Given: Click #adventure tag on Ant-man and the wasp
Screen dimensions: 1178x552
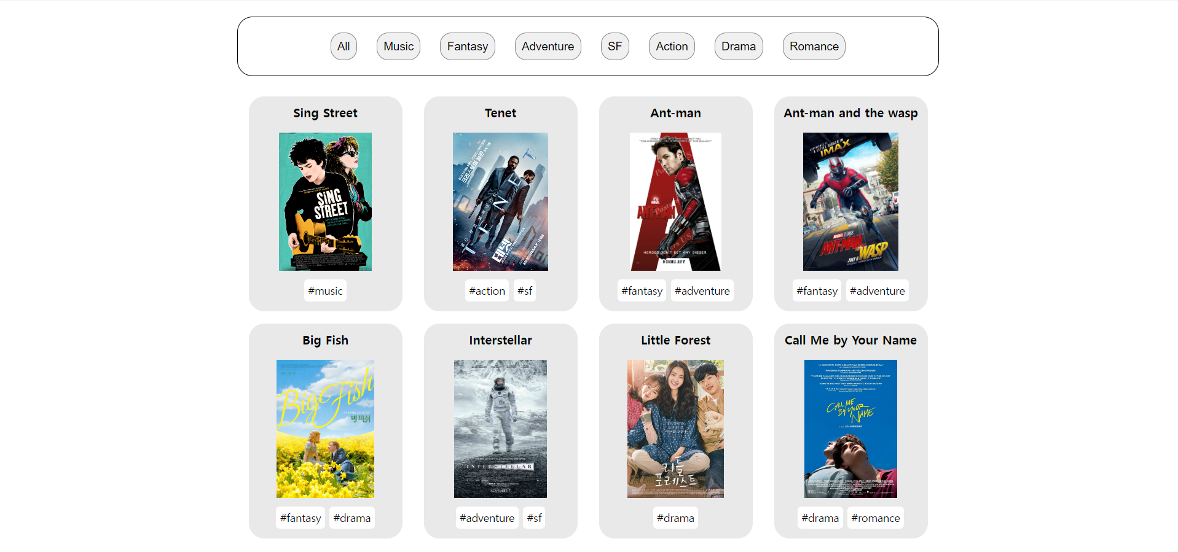Looking at the screenshot, I should (x=878, y=290).
